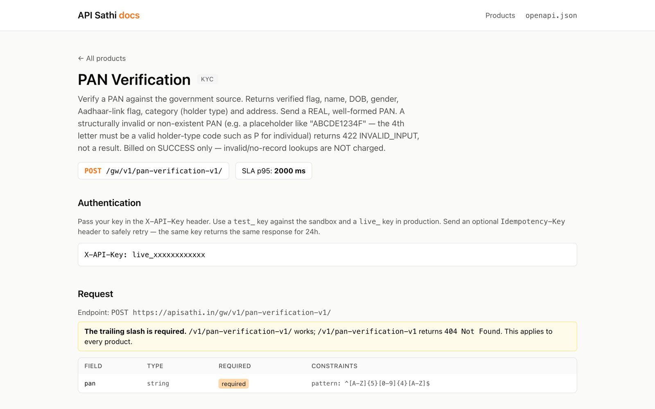Image resolution: width=655 pixels, height=409 pixels.
Task: Select the X-API-Key: live_xxxxxxxxxxxx code block
Action: (327, 255)
